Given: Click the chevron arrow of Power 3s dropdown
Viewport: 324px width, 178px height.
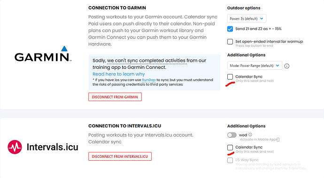Looking at the screenshot, I should pyautogui.click(x=262, y=19).
